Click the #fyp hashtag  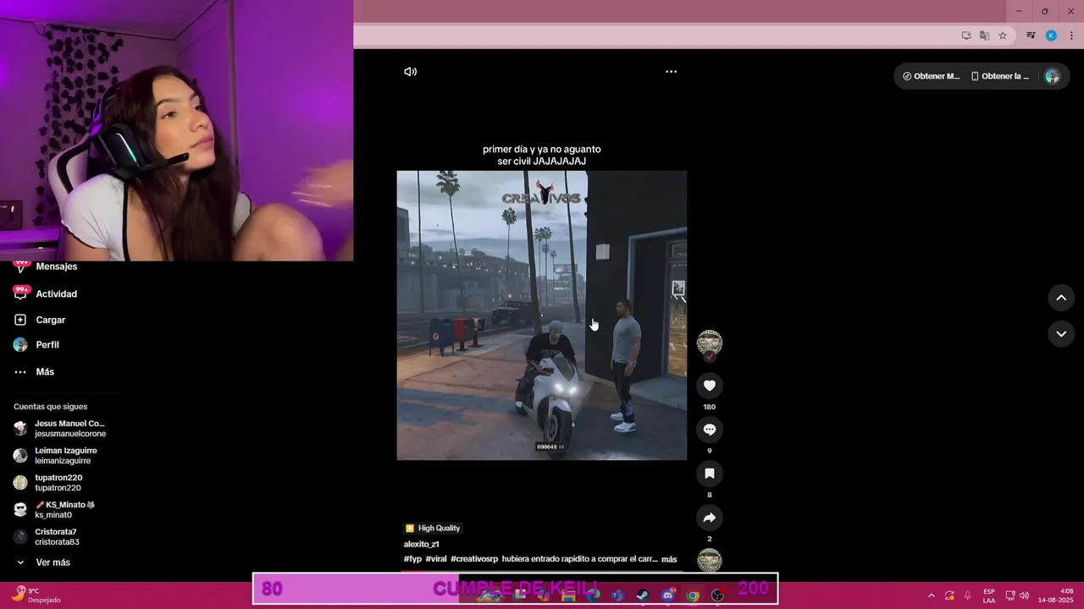coord(412,559)
